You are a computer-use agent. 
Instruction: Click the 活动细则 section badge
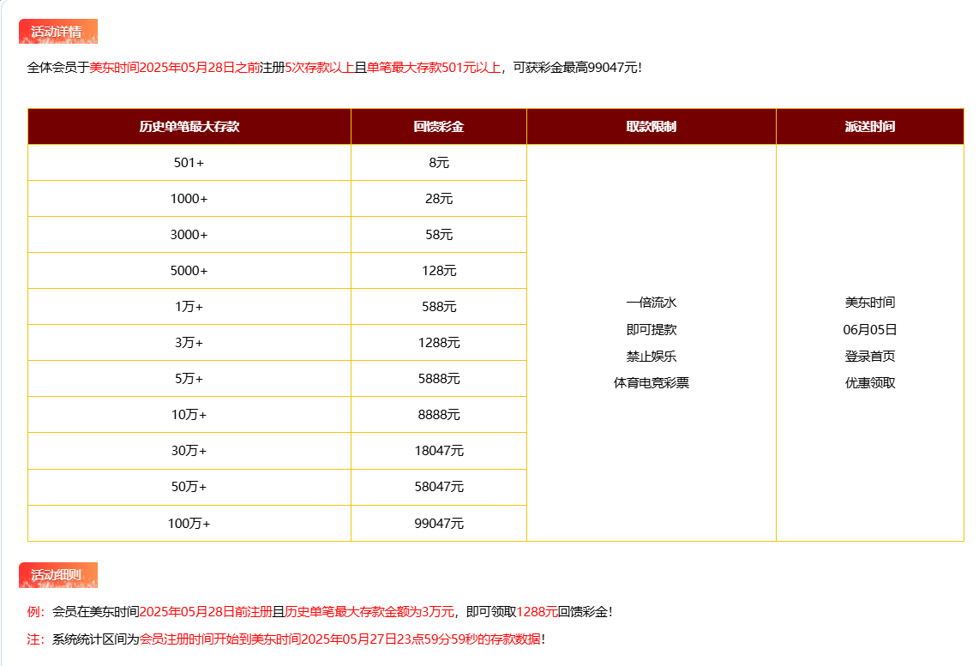(x=57, y=575)
